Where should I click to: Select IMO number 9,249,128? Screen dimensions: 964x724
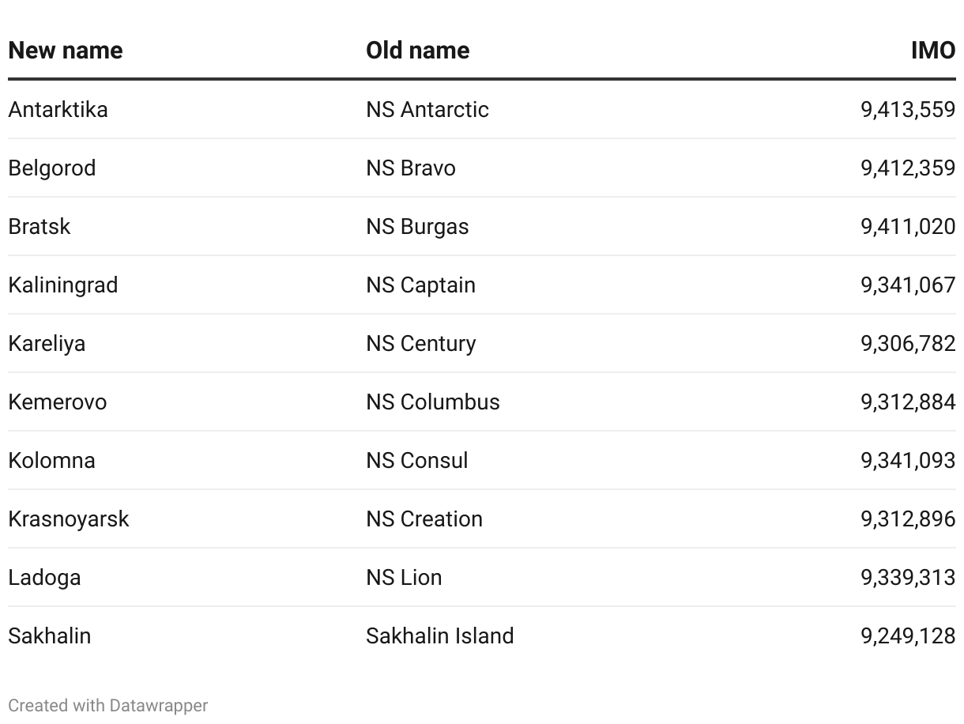(x=908, y=635)
